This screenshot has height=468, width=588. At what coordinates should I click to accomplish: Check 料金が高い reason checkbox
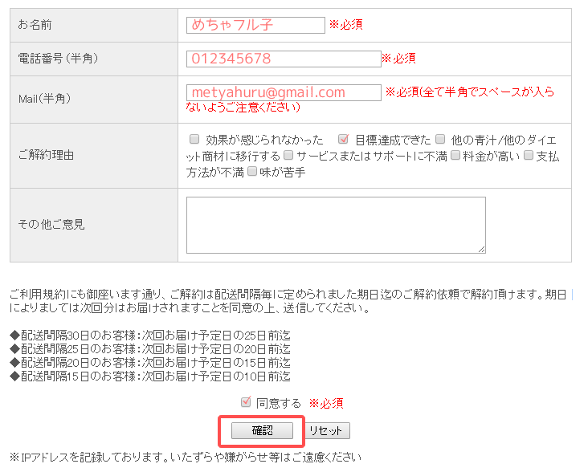(455, 155)
